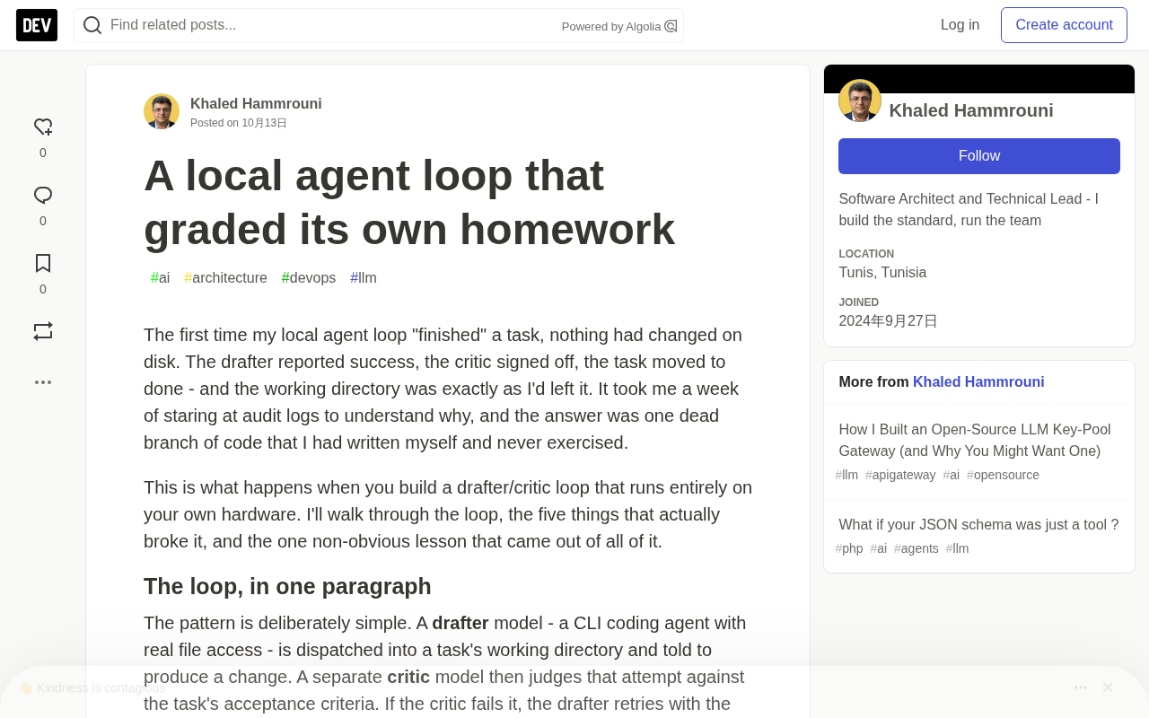The image size is (1149, 718).
Task: Open Khaled Hammrouni profile card name
Action: pyautogui.click(x=971, y=110)
